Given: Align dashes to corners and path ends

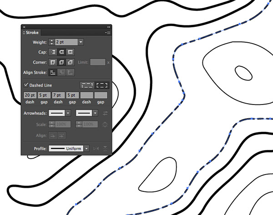Looking at the screenshot, I should click(102, 85).
